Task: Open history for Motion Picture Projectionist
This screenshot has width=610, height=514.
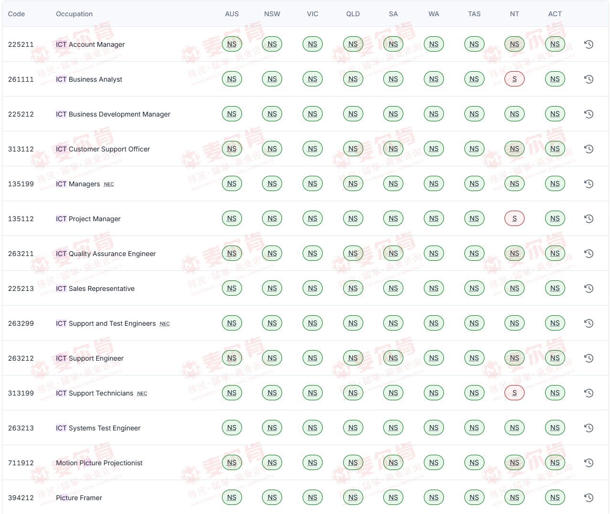Action: (x=589, y=463)
